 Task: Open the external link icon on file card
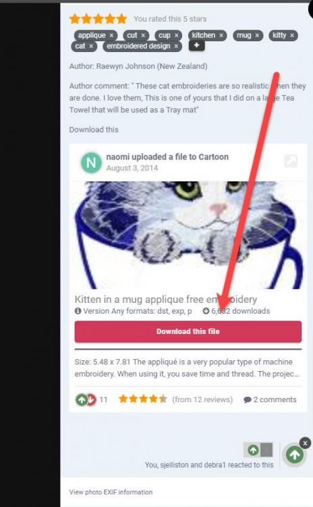click(x=291, y=161)
